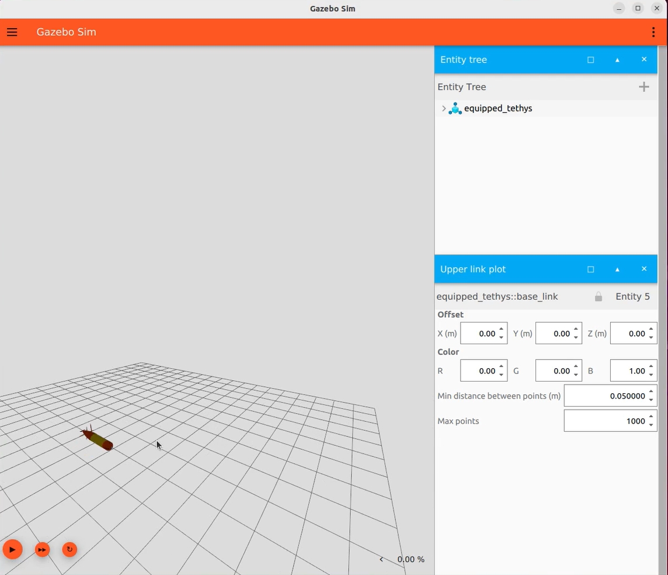Decrease the Offset Y value

pos(576,338)
